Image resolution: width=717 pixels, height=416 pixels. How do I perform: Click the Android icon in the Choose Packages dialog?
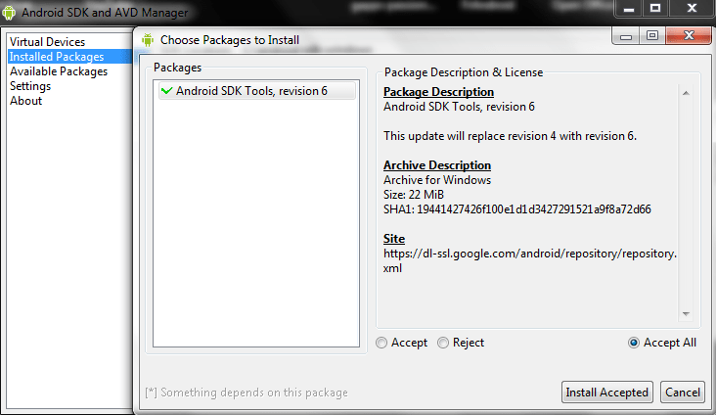(148, 40)
